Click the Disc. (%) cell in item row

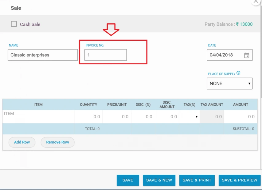[x=143, y=117]
